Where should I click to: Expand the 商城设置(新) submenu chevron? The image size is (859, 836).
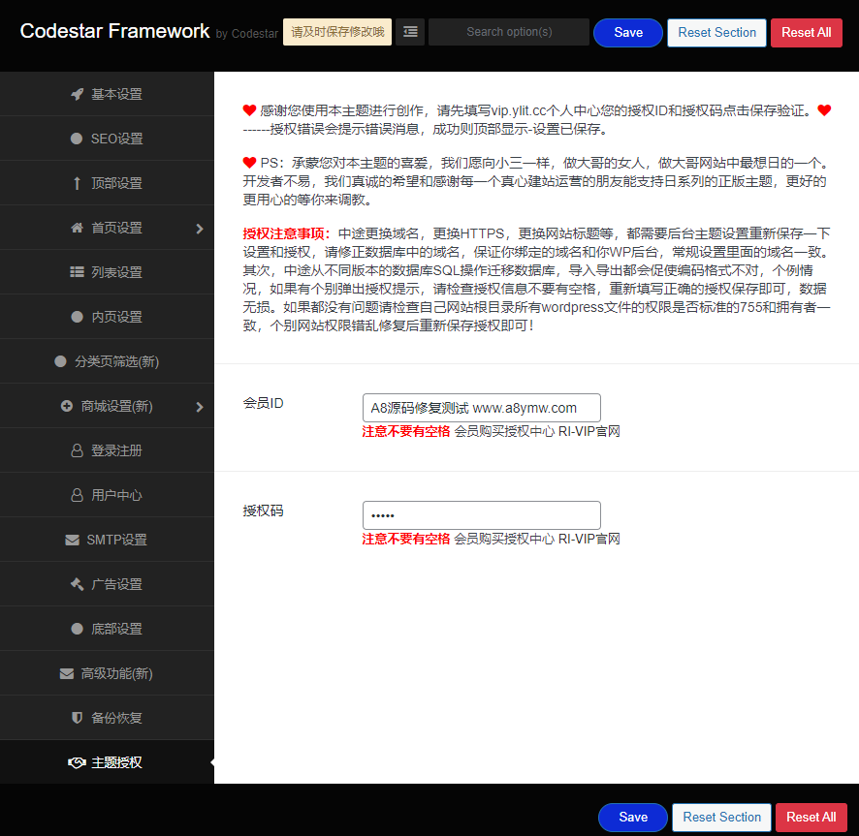pos(201,405)
